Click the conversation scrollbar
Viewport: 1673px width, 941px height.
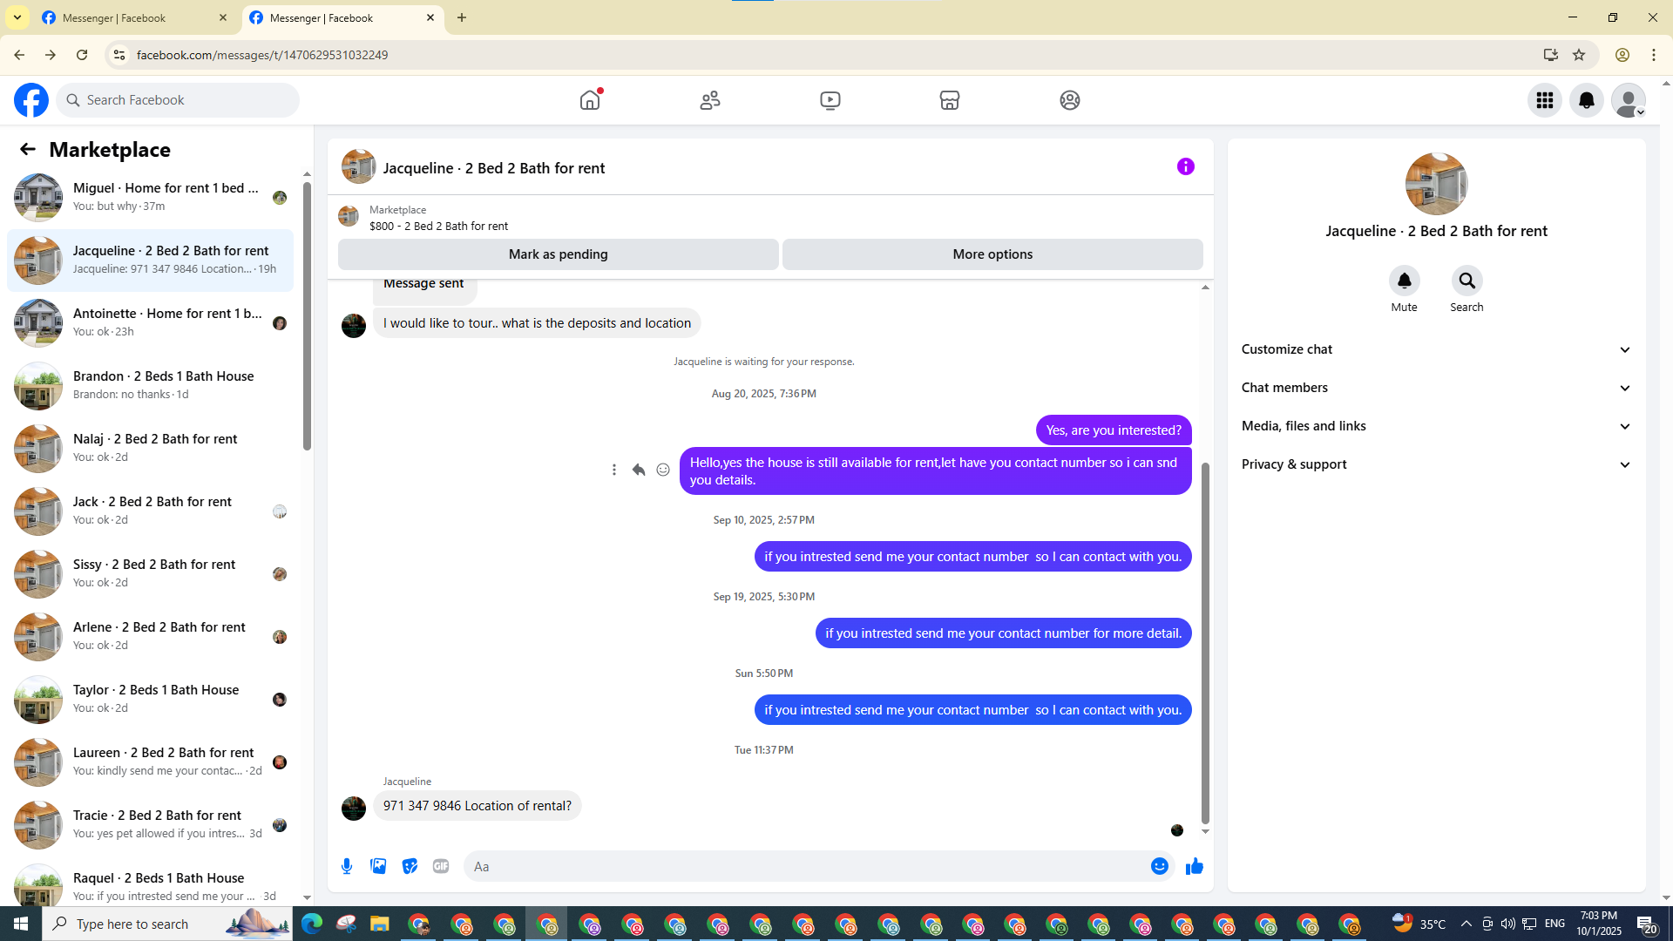point(1205,643)
